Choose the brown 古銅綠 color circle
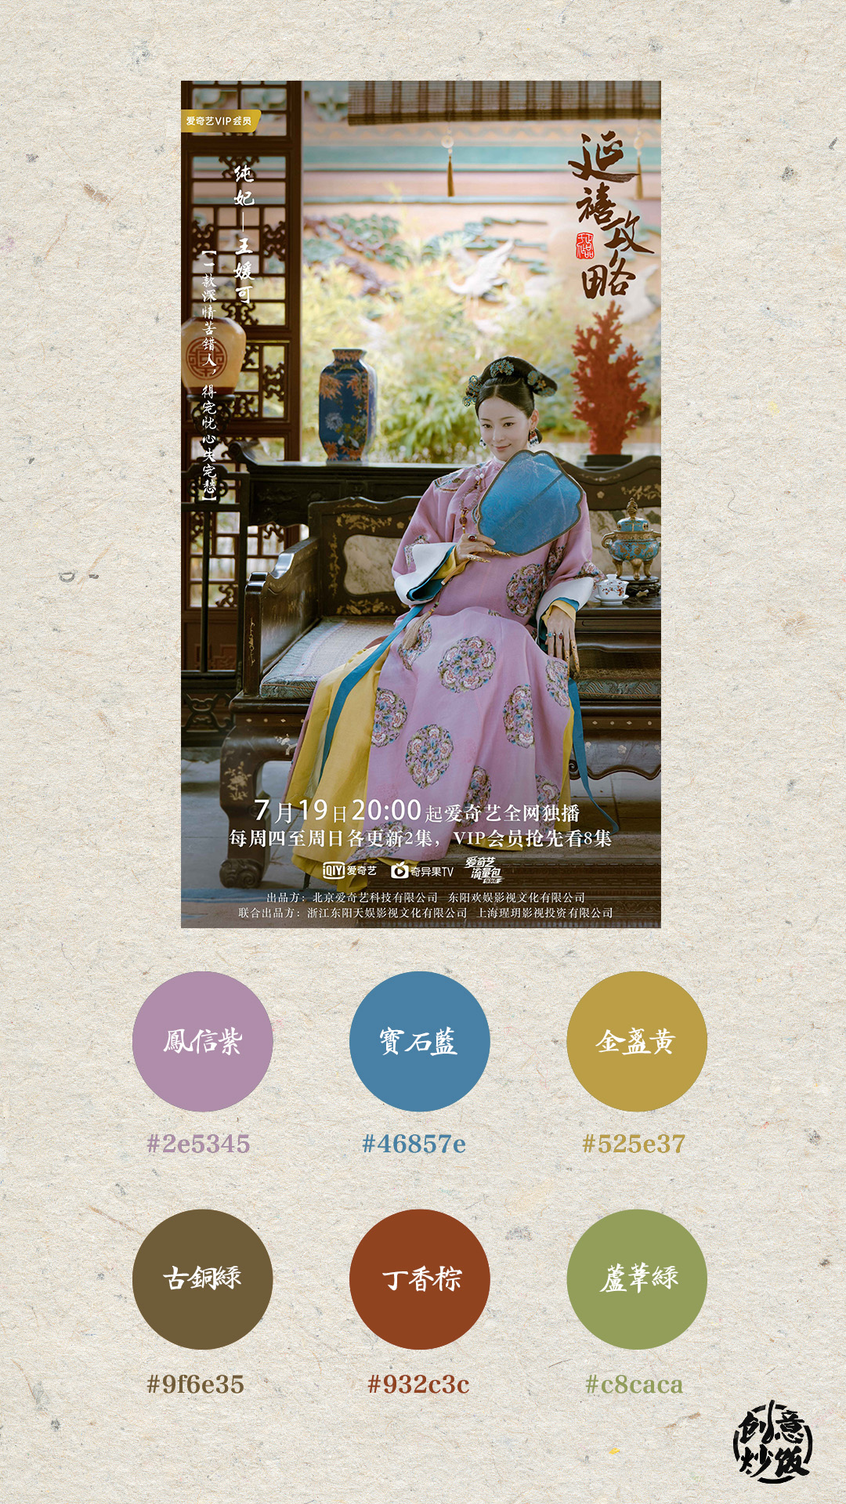This screenshot has width=846, height=1504. click(x=202, y=1279)
